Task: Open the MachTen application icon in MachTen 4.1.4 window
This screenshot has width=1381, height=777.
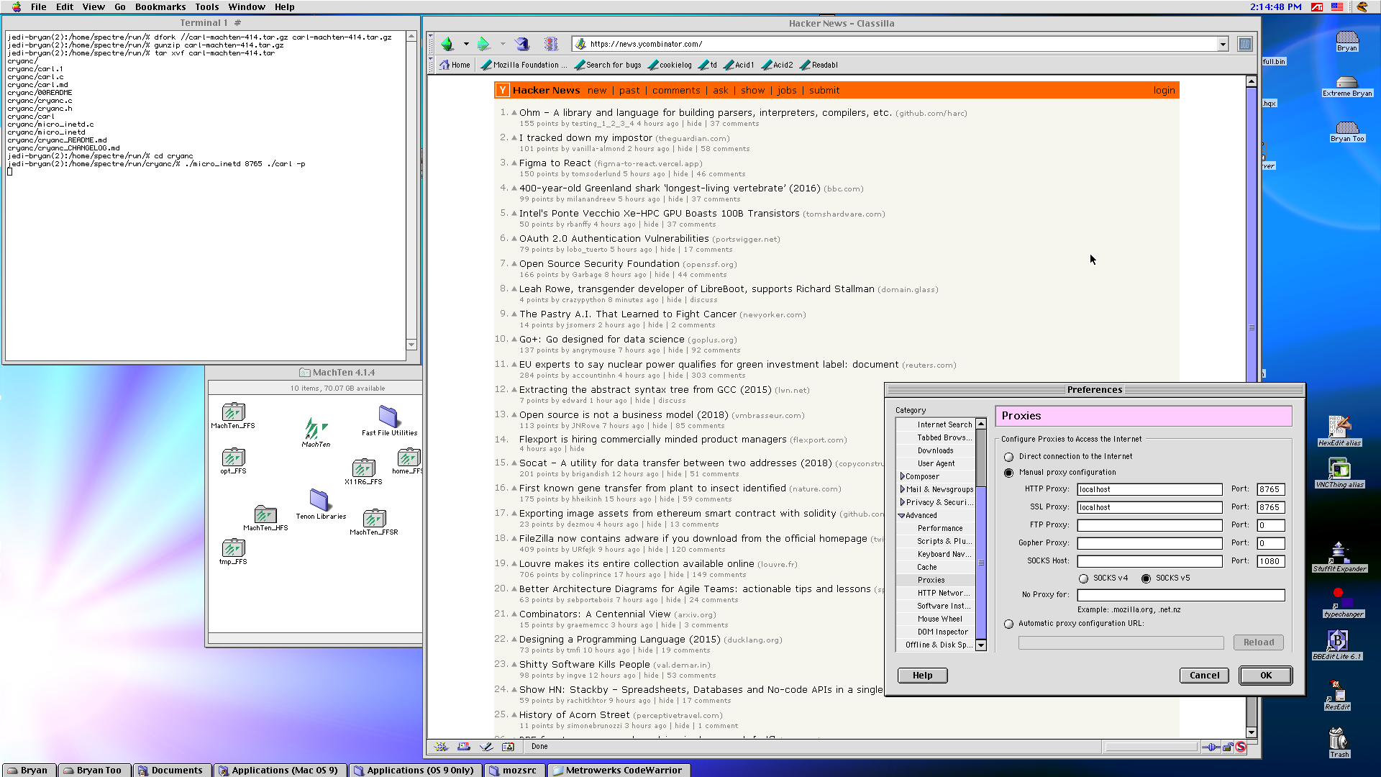Action: click(x=316, y=429)
